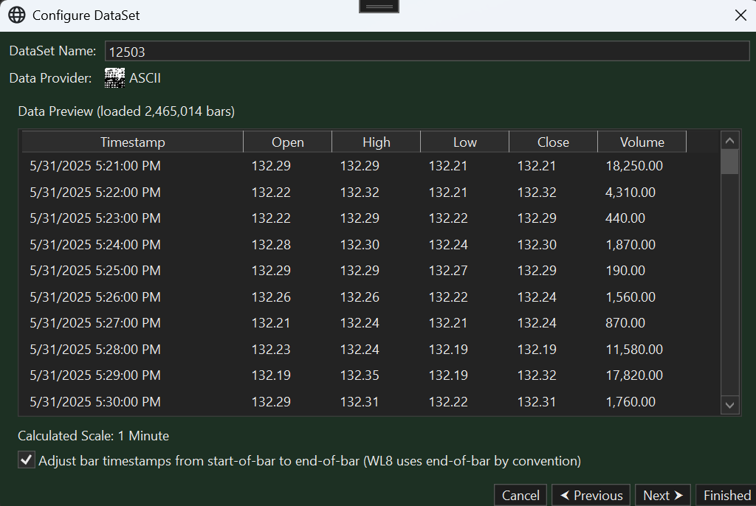This screenshot has height=506, width=756.
Task: Click the ASCII data provider icon
Action: 114,78
